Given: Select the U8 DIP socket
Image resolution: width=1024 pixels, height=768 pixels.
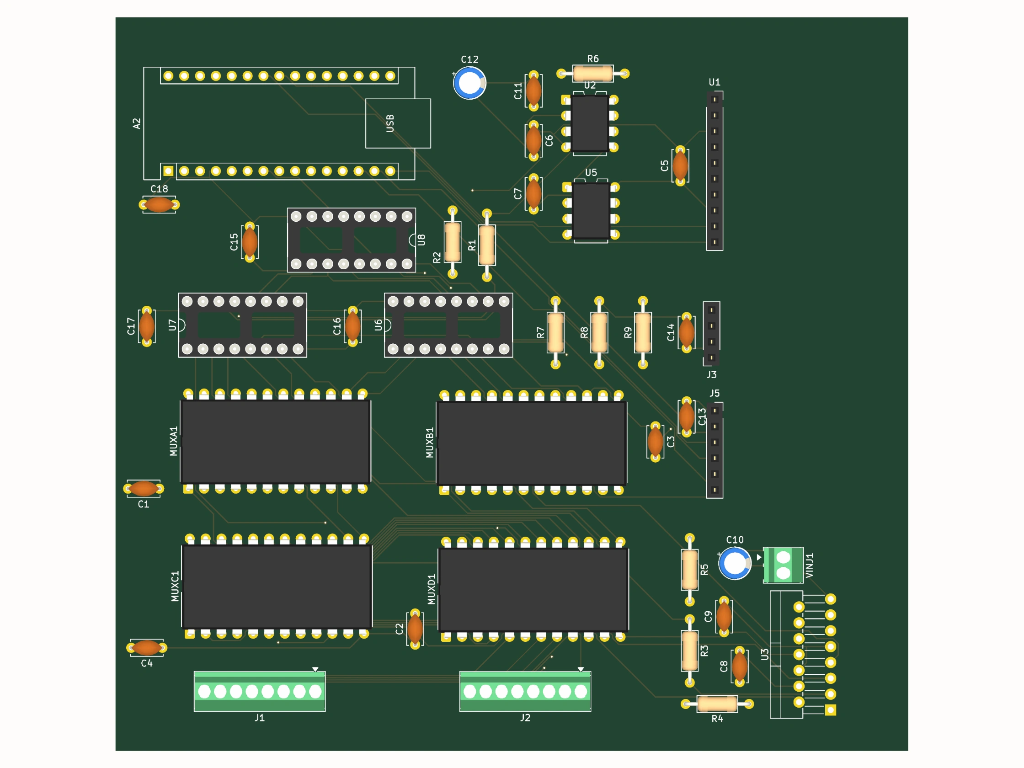Looking at the screenshot, I should coord(352,240).
